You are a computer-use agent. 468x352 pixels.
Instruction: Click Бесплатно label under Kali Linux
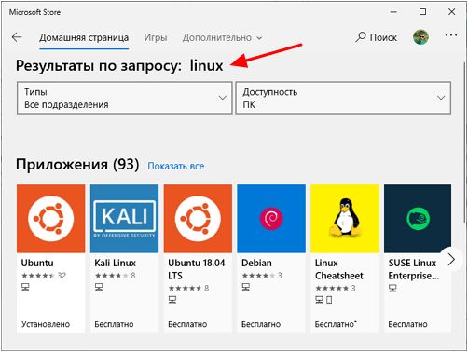click(114, 324)
